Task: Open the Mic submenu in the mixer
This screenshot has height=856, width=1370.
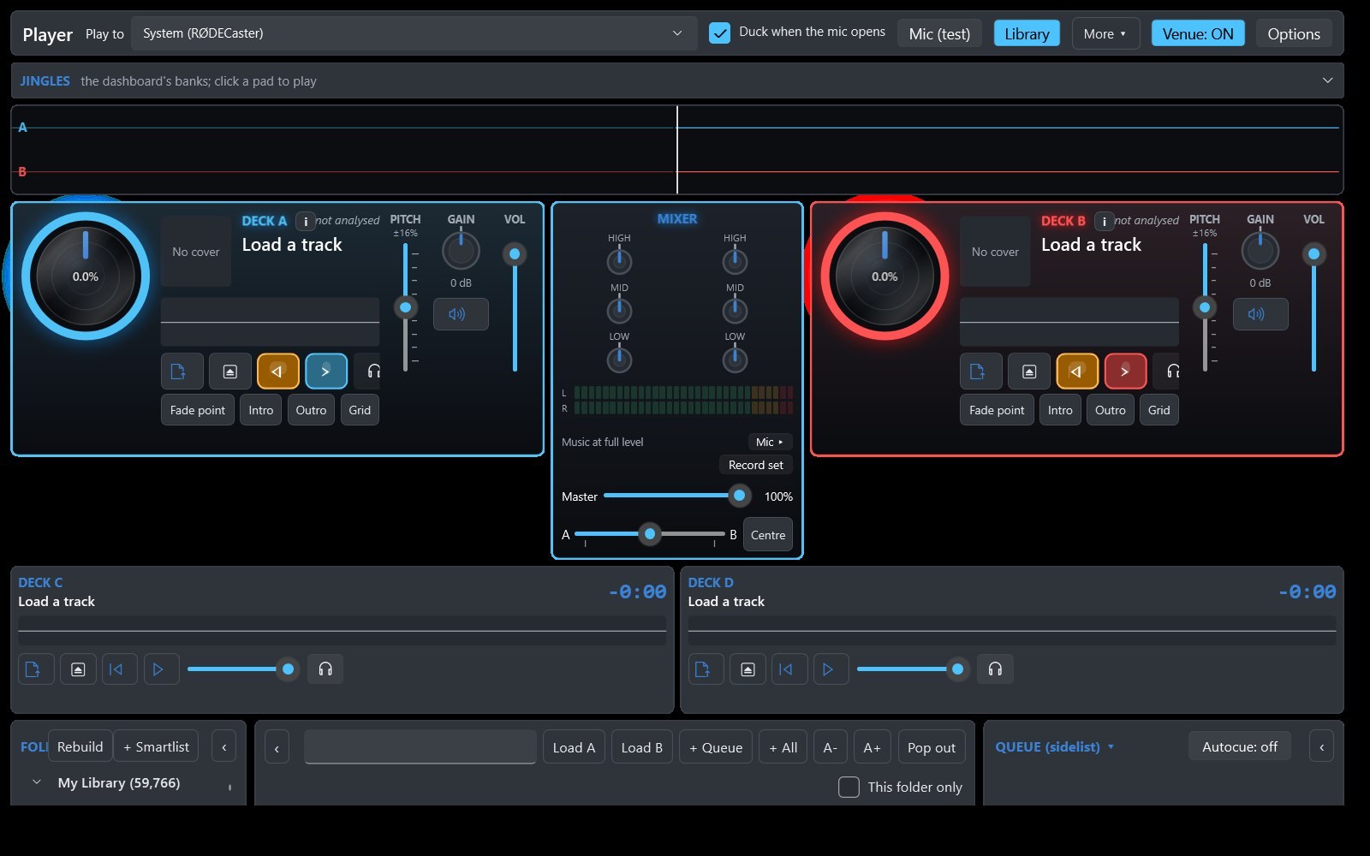Action: pos(769,442)
